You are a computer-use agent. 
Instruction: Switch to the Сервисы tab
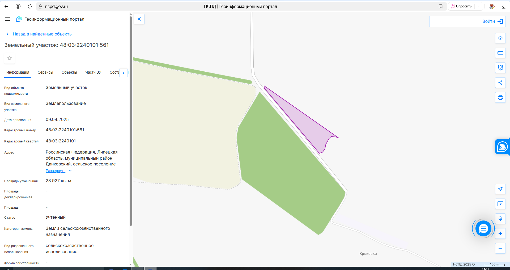45,72
